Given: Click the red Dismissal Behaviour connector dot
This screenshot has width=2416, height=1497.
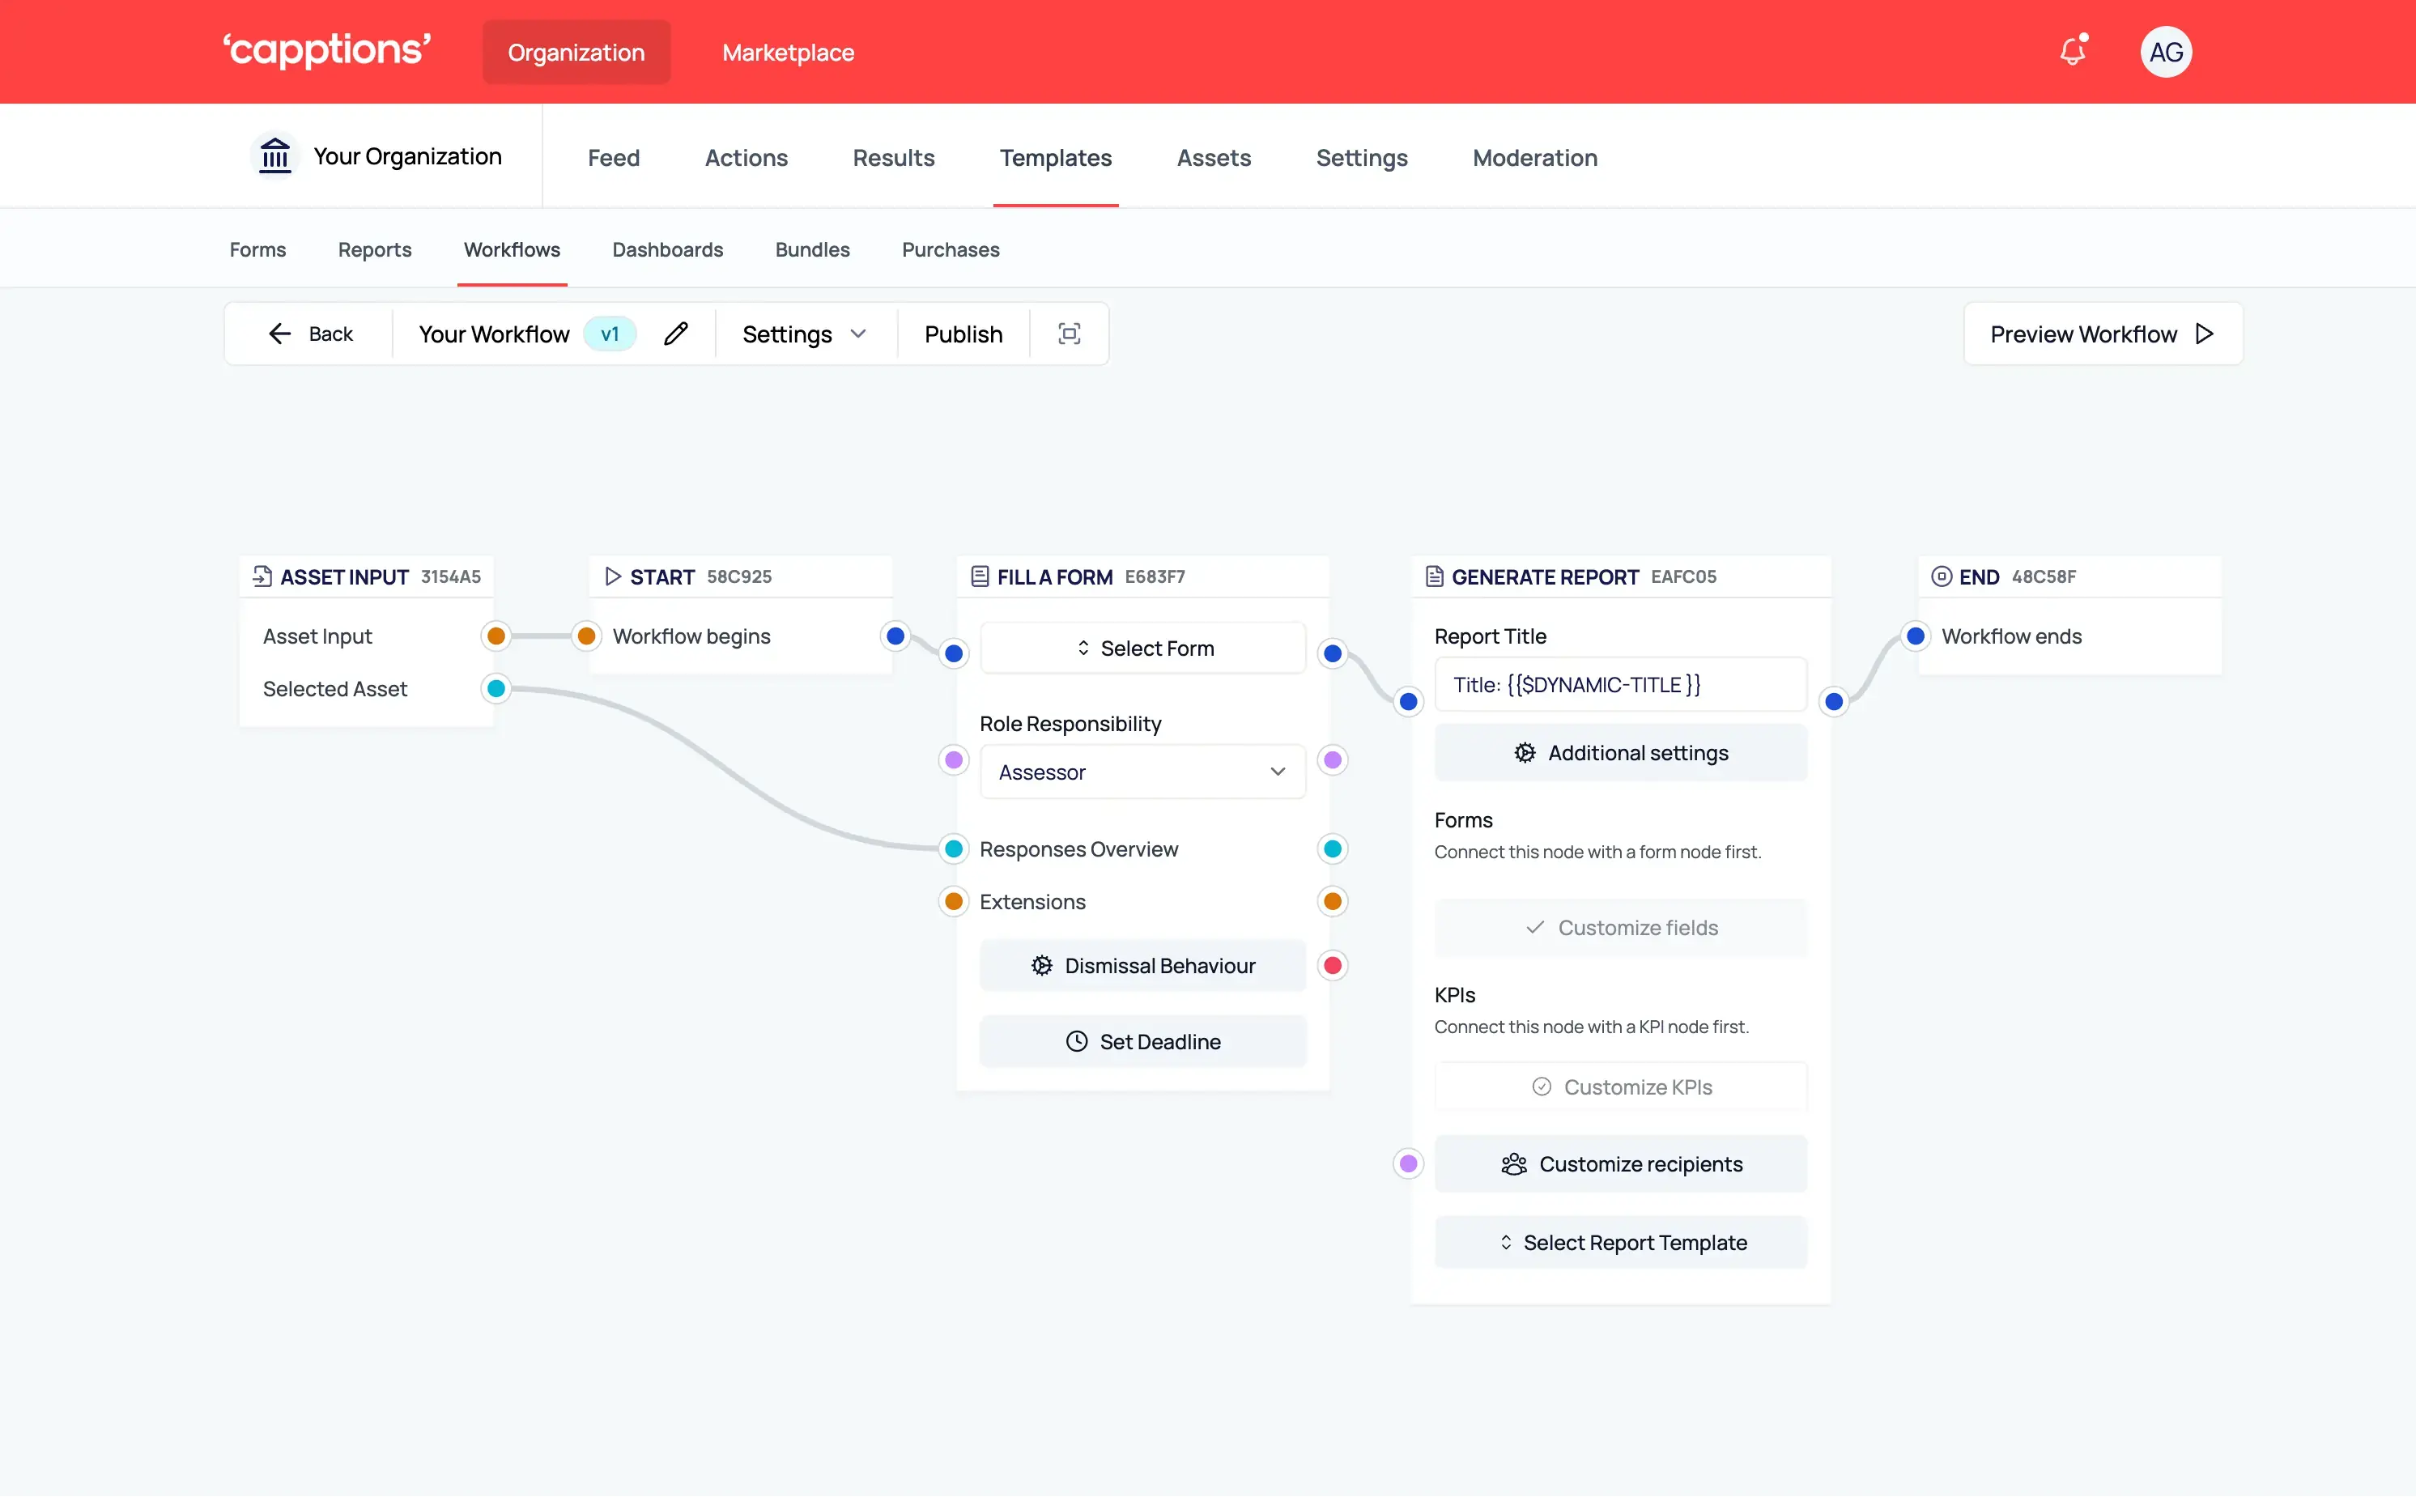Looking at the screenshot, I should click(x=1333, y=965).
